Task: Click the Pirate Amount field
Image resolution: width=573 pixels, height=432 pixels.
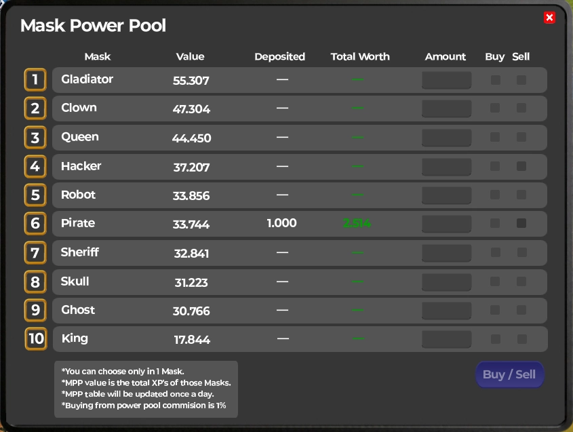Action: 447,224
